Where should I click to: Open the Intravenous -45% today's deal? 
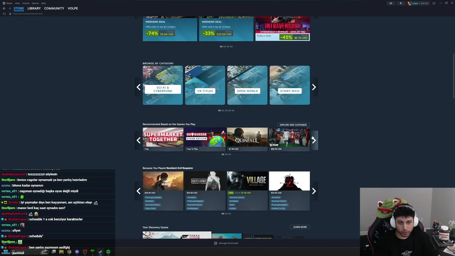pos(283,29)
